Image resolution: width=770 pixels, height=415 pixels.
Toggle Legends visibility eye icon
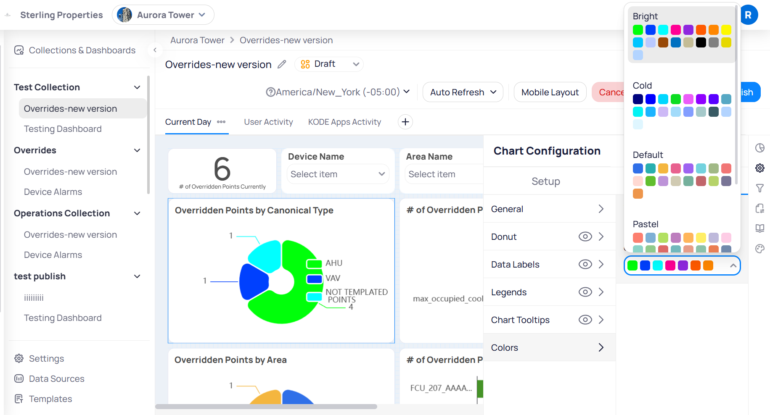[x=585, y=292]
